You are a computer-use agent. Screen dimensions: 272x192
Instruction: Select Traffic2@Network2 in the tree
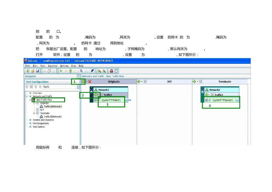(53, 117)
